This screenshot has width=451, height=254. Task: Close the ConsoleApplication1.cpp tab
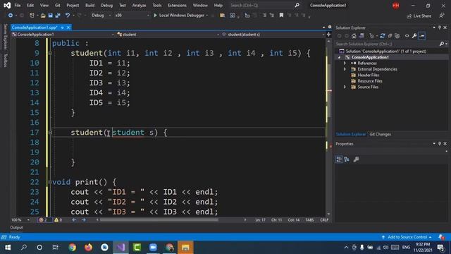(68, 28)
